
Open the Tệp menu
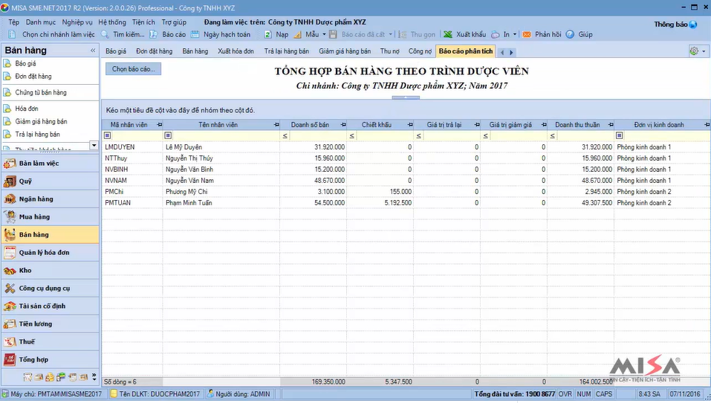click(14, 22)
